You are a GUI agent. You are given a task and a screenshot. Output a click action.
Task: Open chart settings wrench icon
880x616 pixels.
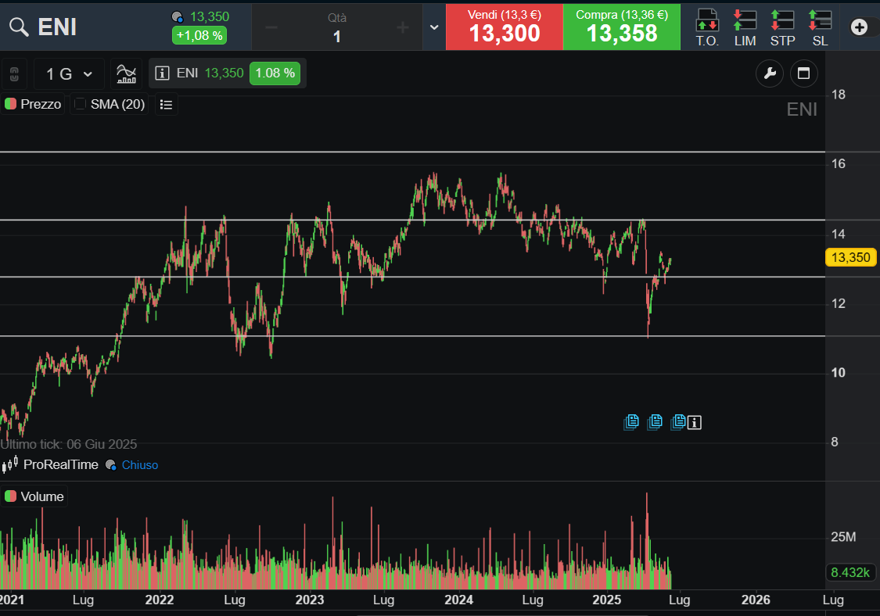click(x=770, y=73)
